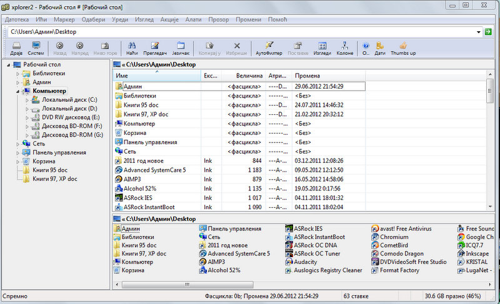500x304 pixels.
Task: Click scroll-down arrow of file list scrollbar
Action: 490,207
